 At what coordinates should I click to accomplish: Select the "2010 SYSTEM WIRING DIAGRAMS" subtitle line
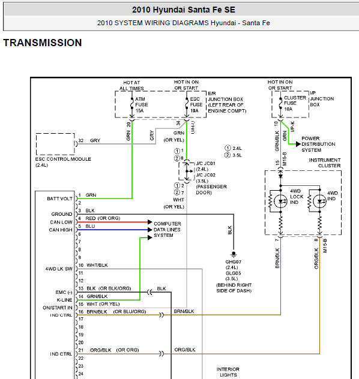point(183,23)
